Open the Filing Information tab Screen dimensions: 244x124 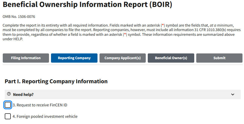(26, 58)
